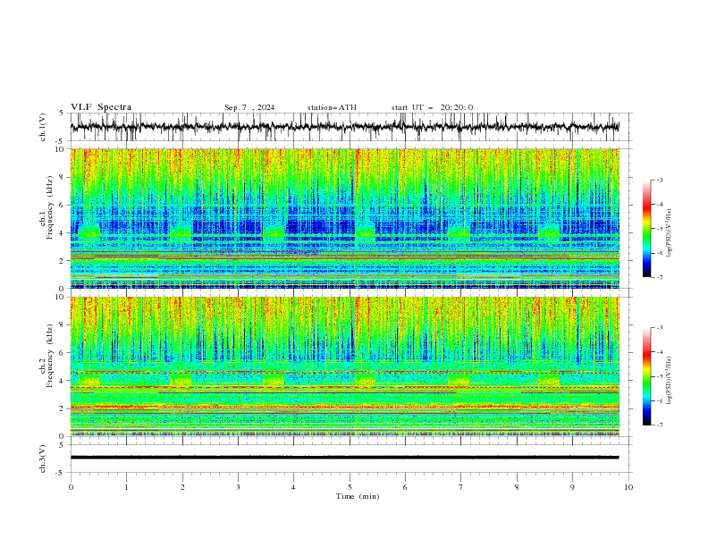Click the time axis tick label "3"

[238, 487]
